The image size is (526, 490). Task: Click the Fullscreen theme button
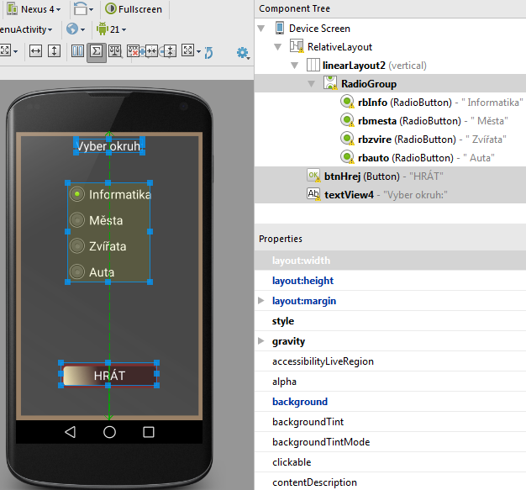(x=134, y=9)
